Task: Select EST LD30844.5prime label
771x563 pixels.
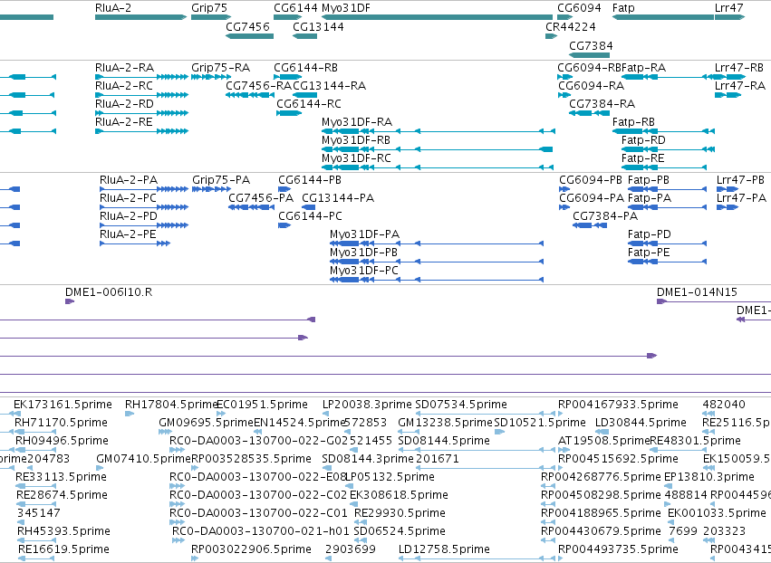Action: 641,423
